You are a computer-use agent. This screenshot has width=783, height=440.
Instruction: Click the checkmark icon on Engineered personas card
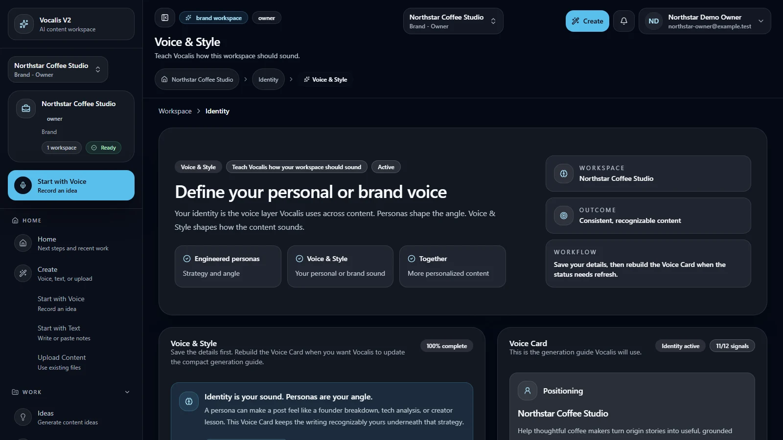click(187, 259)
